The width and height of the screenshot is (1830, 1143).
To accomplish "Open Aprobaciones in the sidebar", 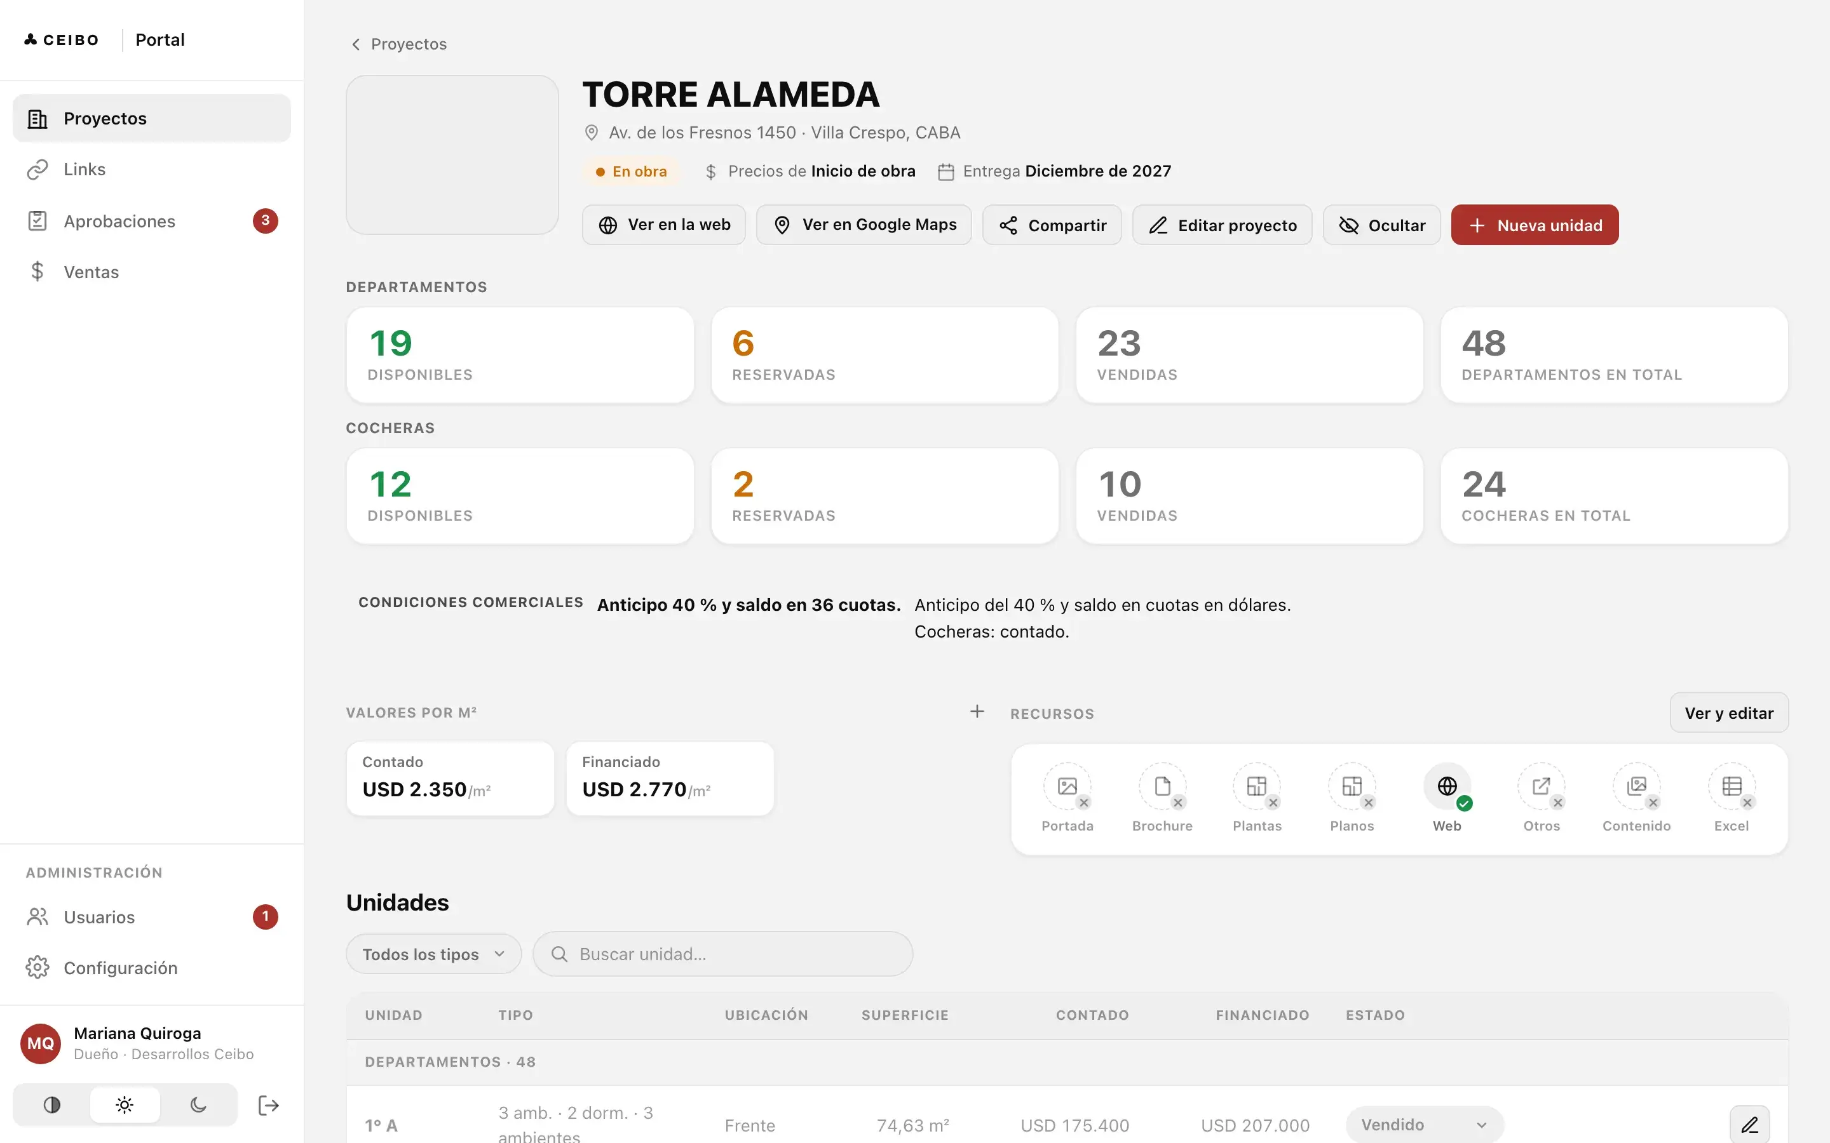I will point(151,221).
